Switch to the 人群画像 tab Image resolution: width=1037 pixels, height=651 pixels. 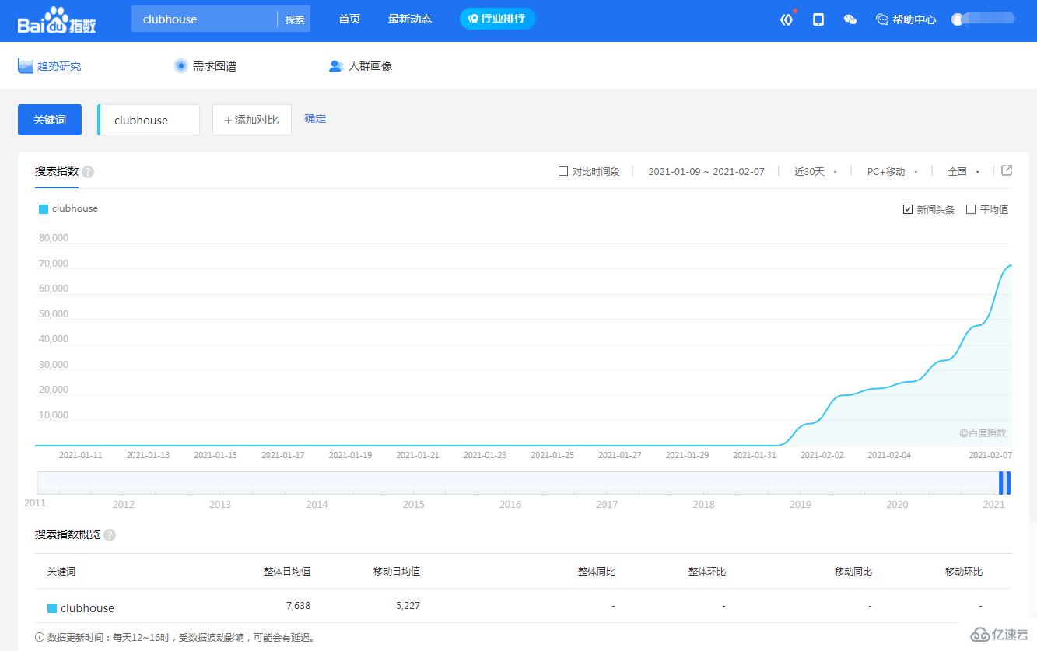[361, 66]
